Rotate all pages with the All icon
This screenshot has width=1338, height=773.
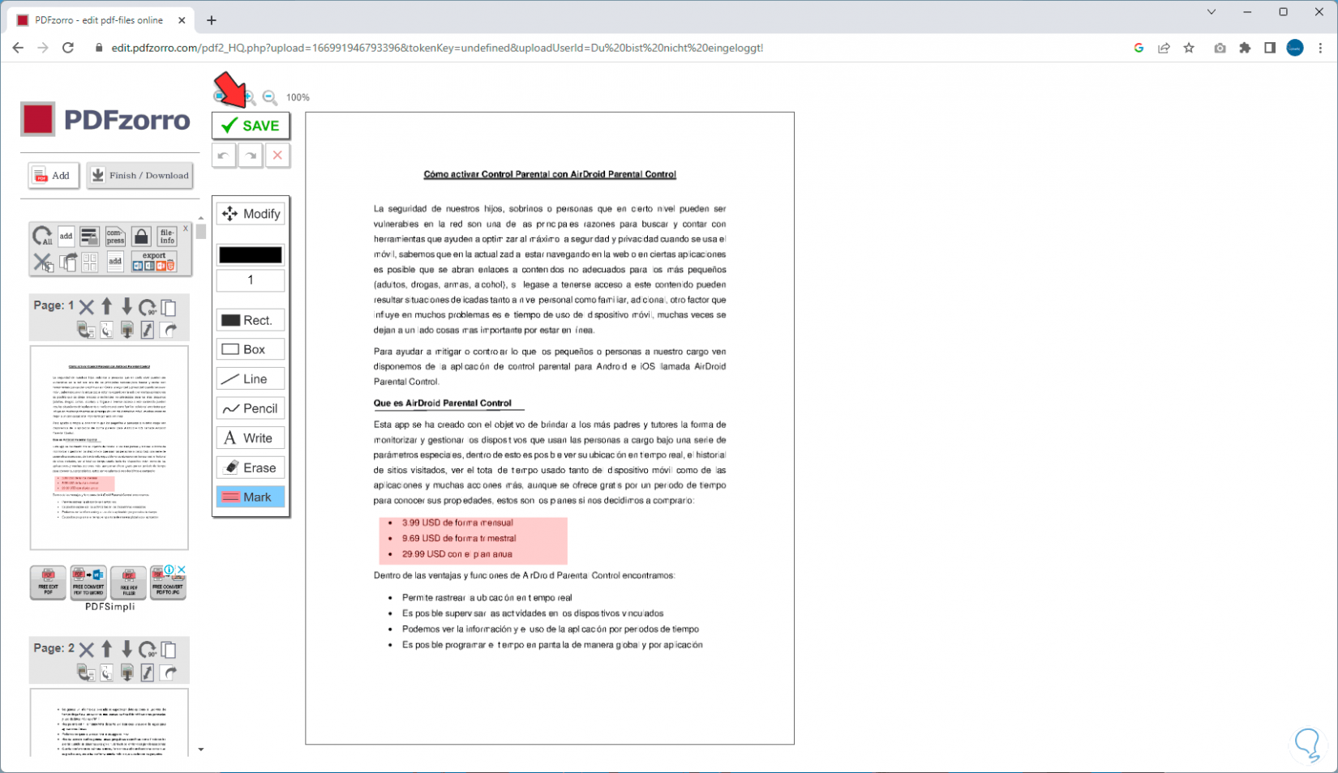[x=42, y=237]
